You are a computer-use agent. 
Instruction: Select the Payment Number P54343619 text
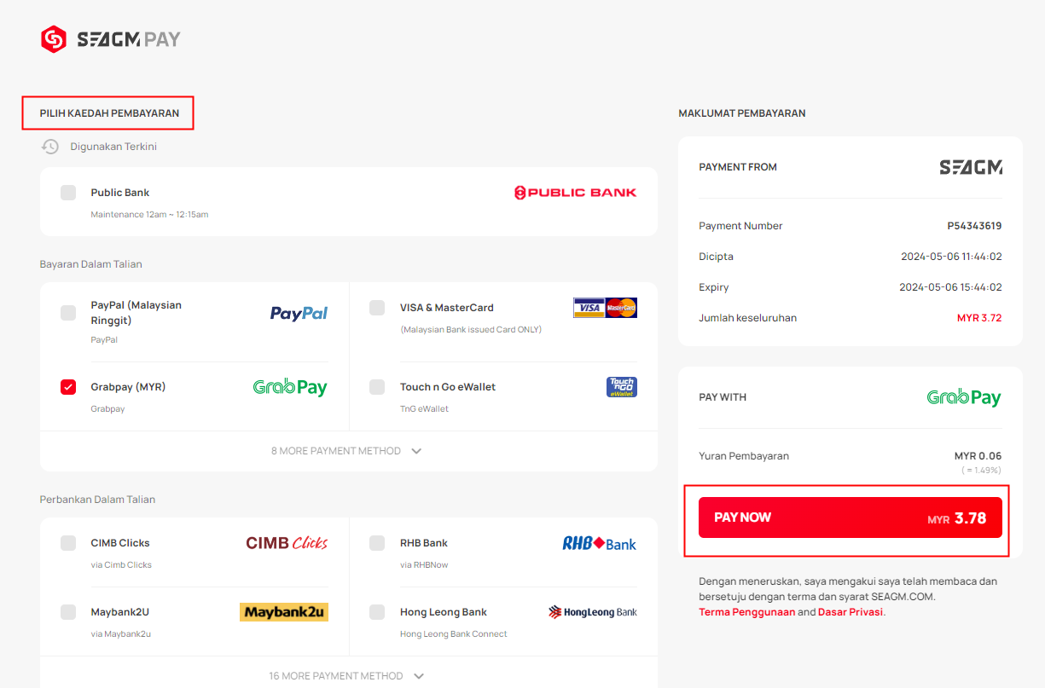pyautogui.click(x=974, y=226)
